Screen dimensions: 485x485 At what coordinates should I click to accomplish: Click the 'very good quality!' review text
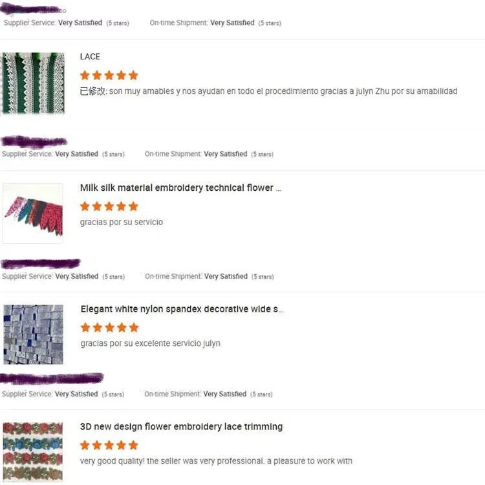pyautogui.click(x=216, y=461)
